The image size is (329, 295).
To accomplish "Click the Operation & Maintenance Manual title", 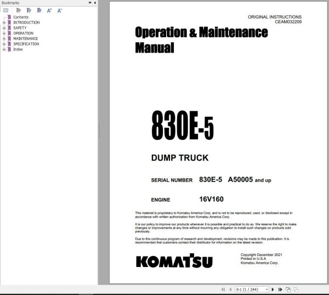I will tap(201, 39).
